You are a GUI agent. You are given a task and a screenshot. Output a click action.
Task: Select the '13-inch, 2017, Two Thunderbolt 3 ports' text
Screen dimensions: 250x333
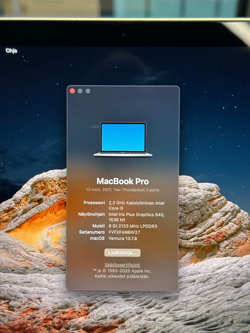pyautogui.click(x=123, y=190)
